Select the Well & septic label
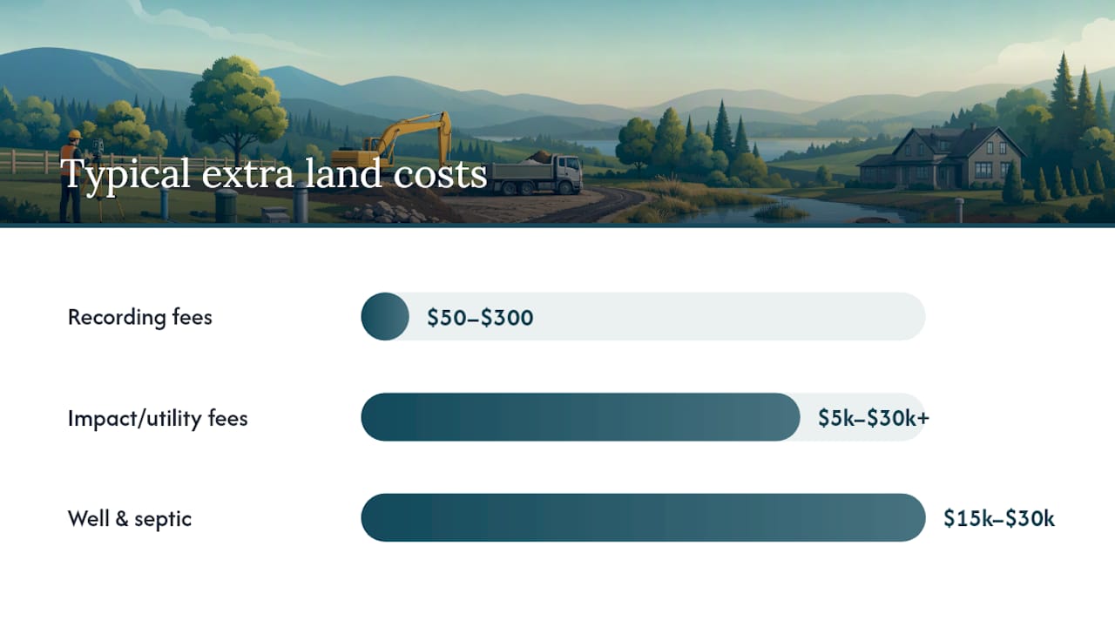Screen dimensions: 1115x627 130,519
